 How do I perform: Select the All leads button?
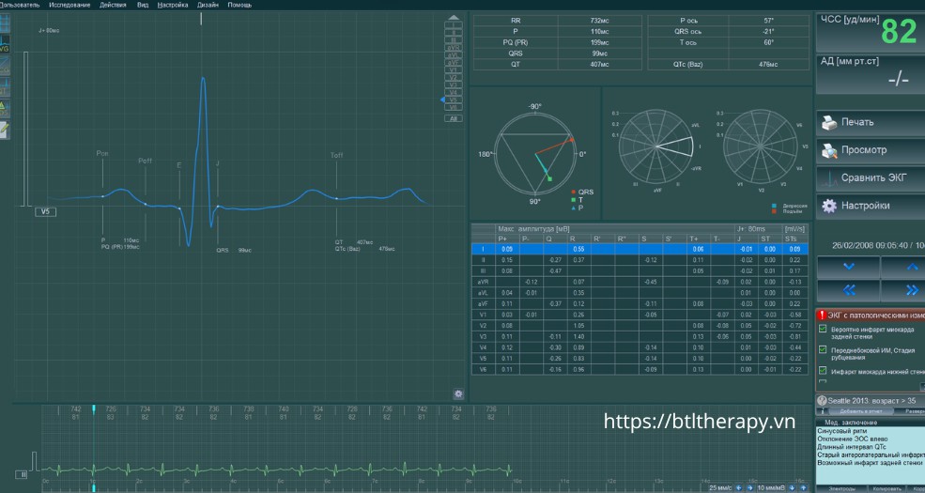[453, 118]
